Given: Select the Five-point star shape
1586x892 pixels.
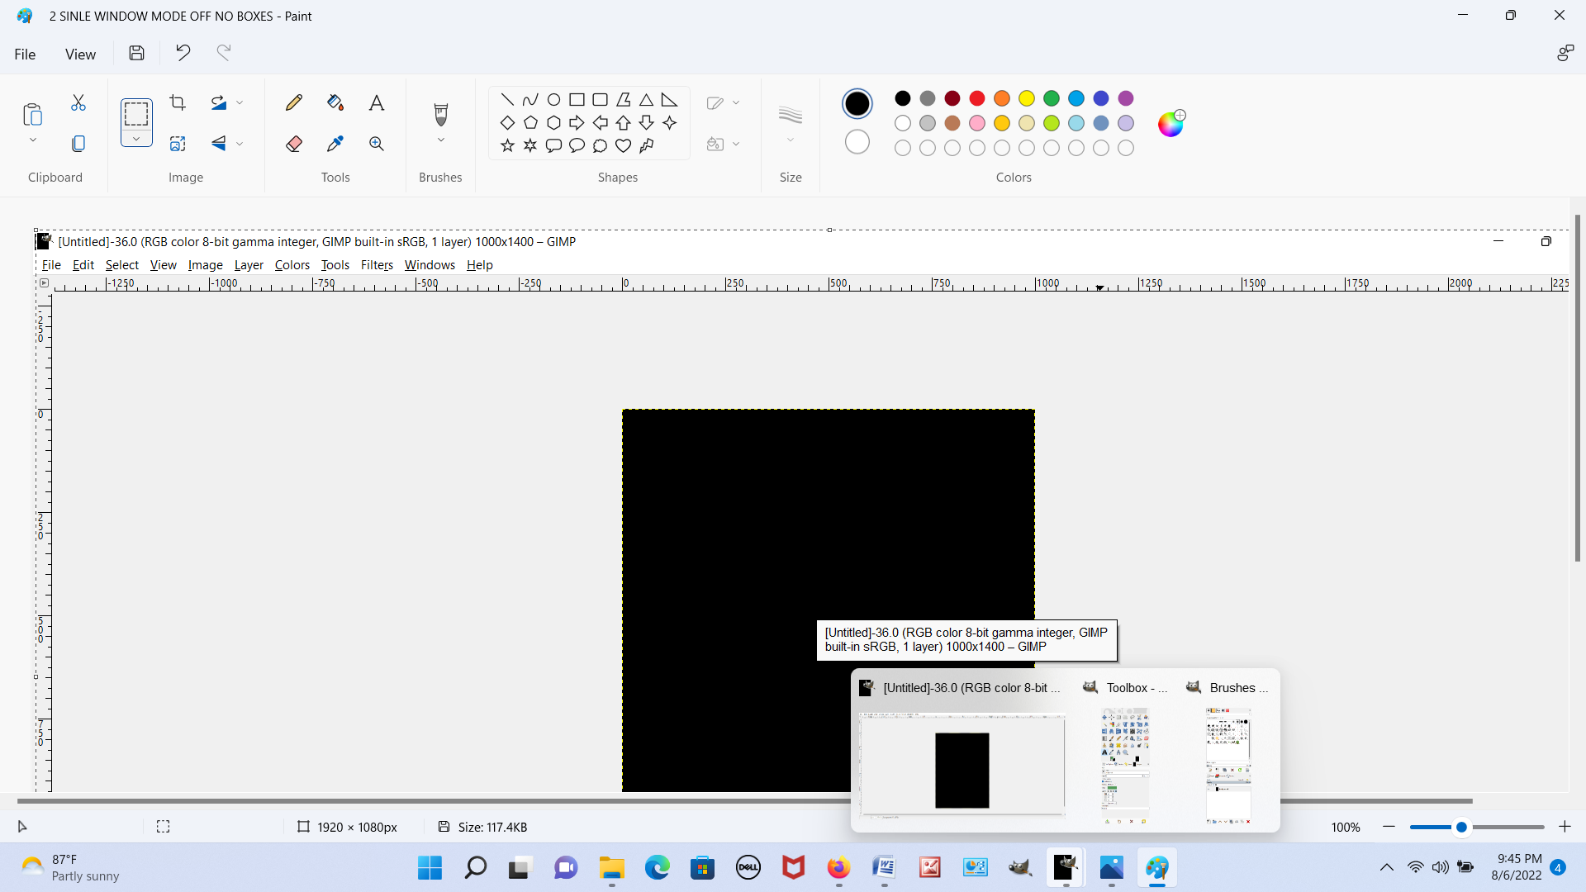Looking at the screenshot, I should (x=507, y=146).
